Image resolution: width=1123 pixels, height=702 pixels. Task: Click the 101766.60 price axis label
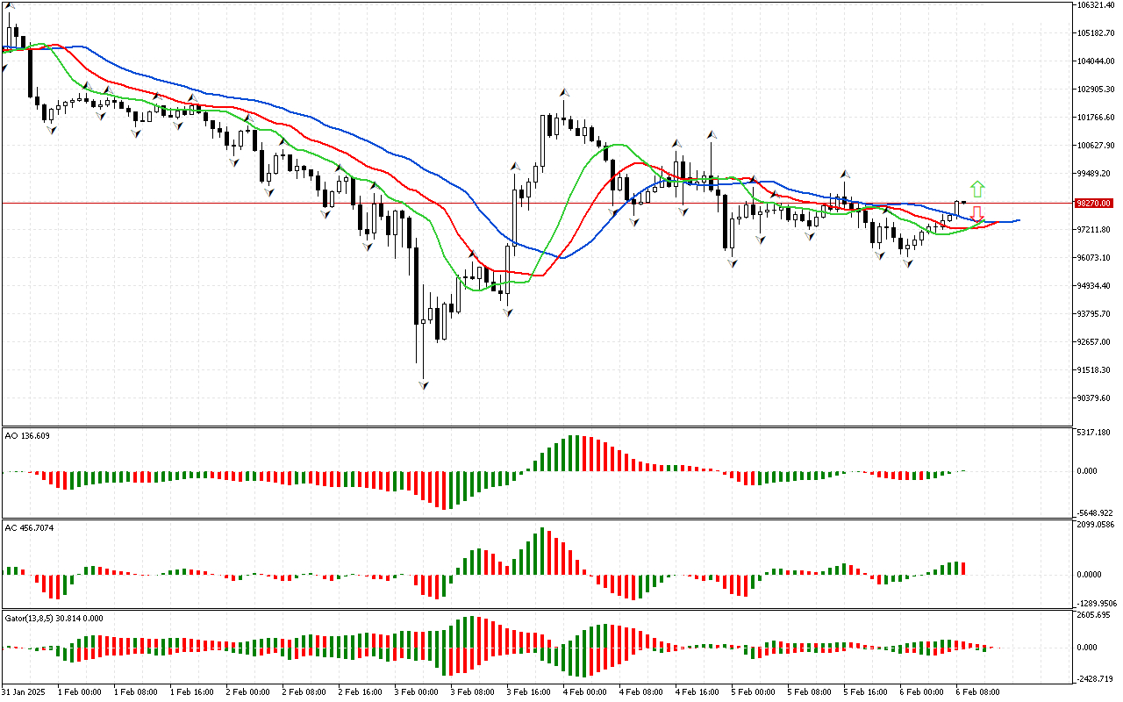pos(1096,118)
